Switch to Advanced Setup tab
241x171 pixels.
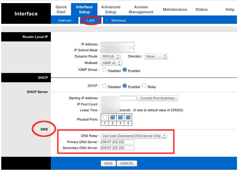[x=110, y=9]
